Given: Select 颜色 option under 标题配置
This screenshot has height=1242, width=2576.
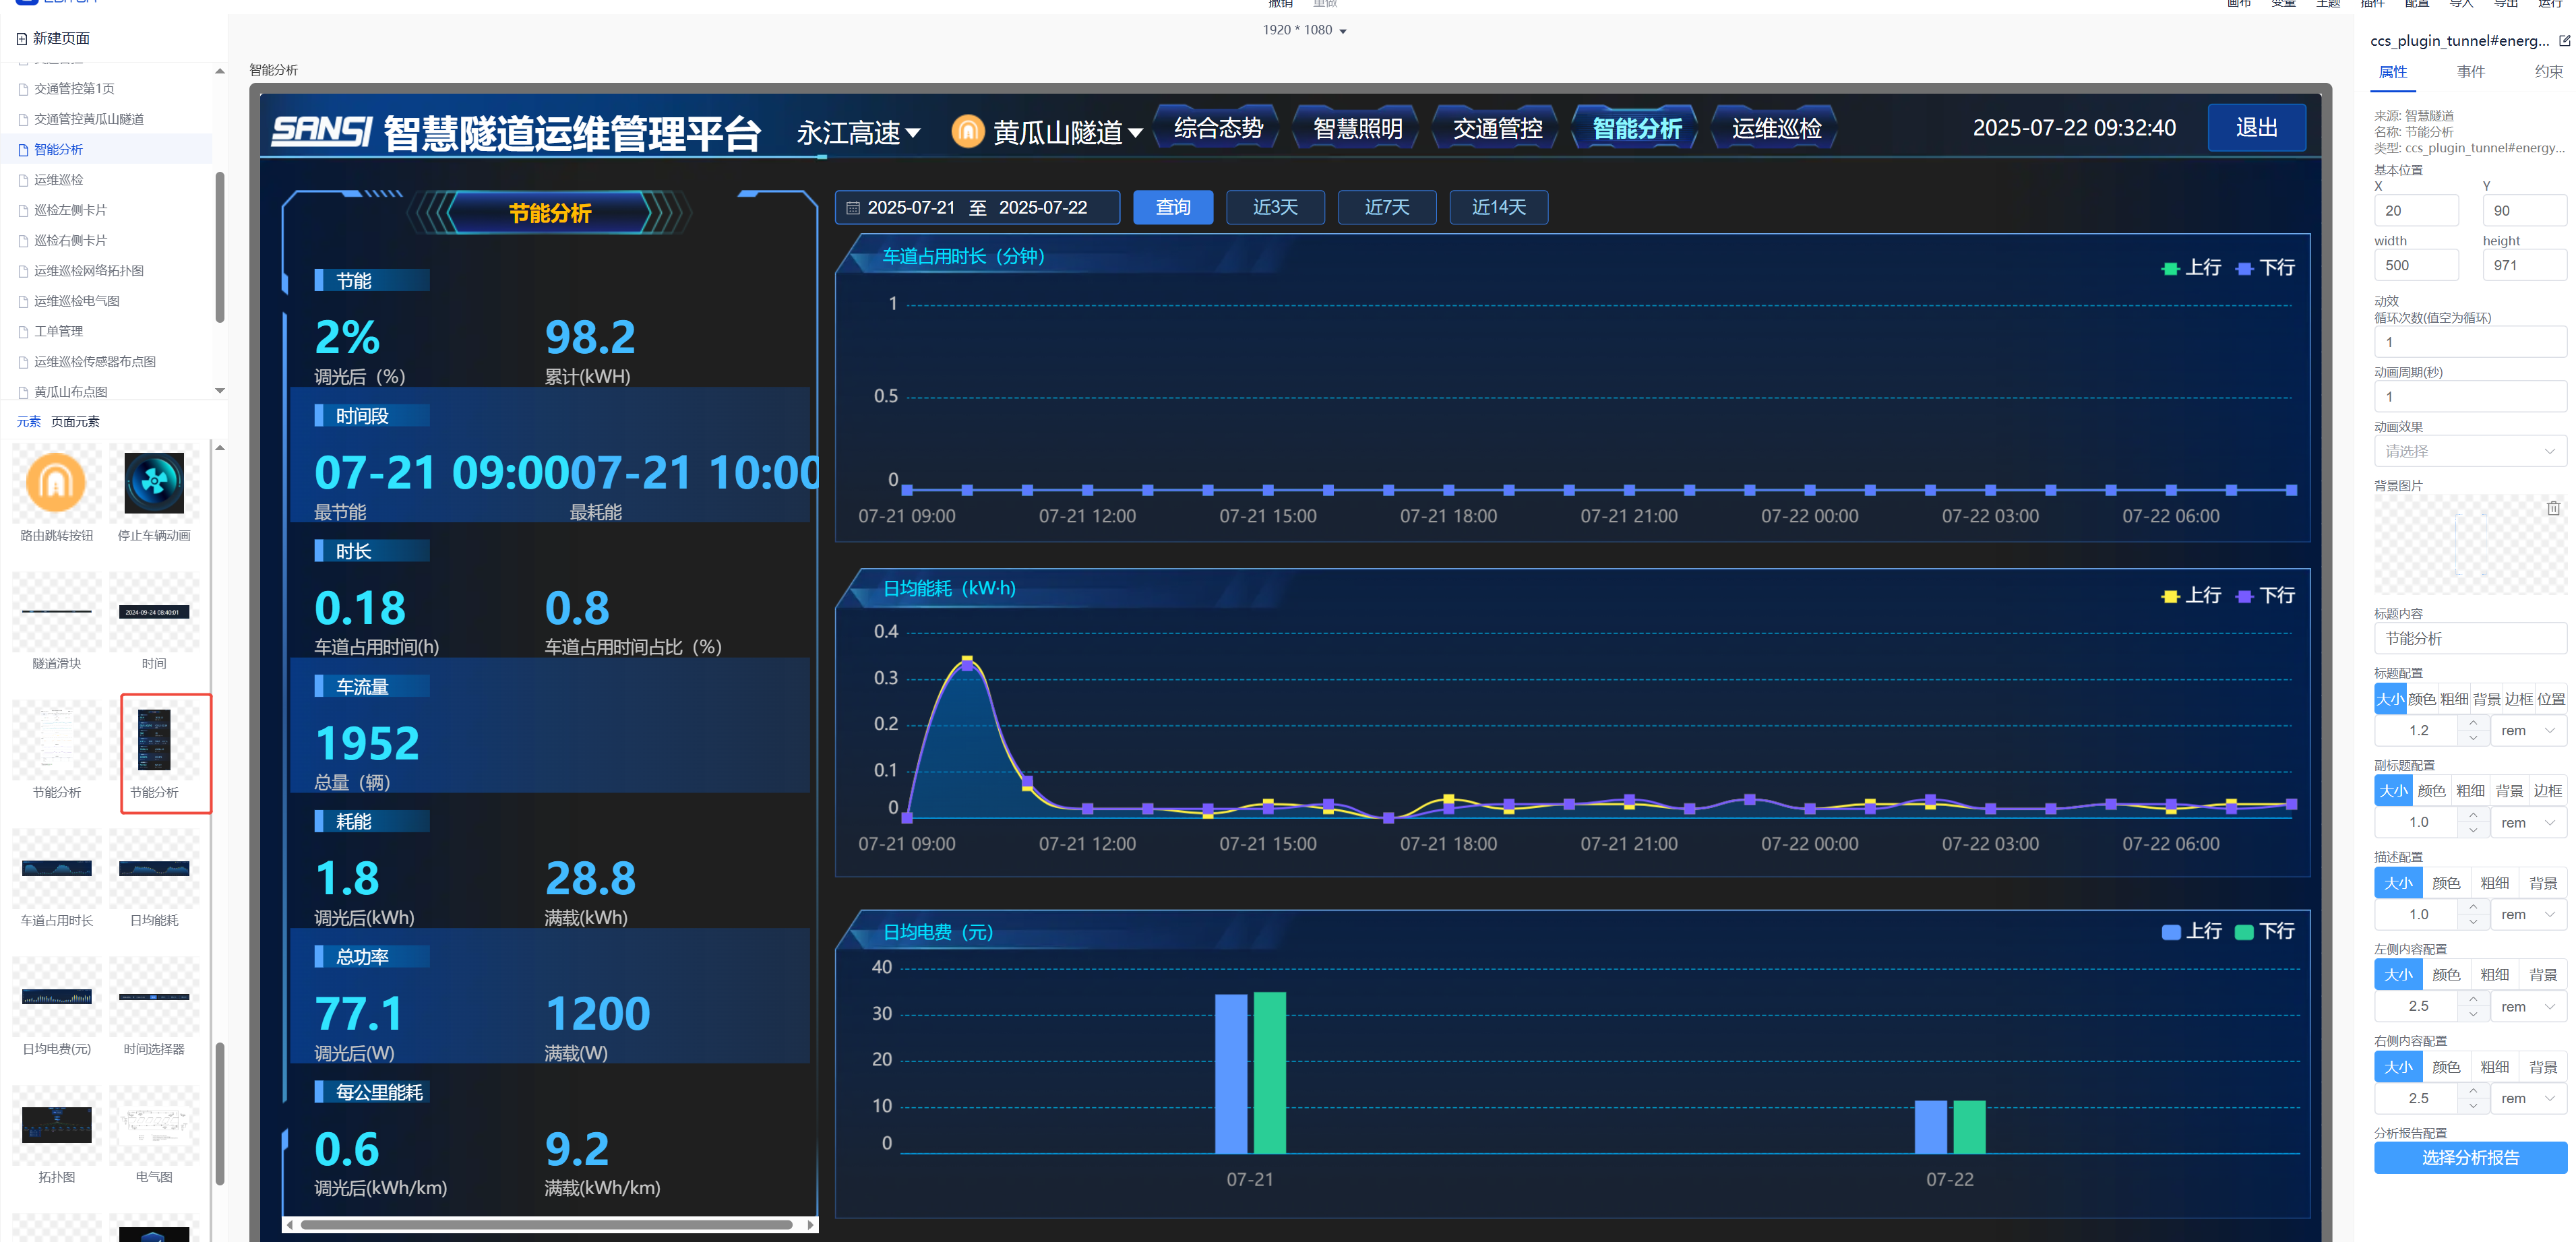Looking at the screenshot, I should 2422,700.
